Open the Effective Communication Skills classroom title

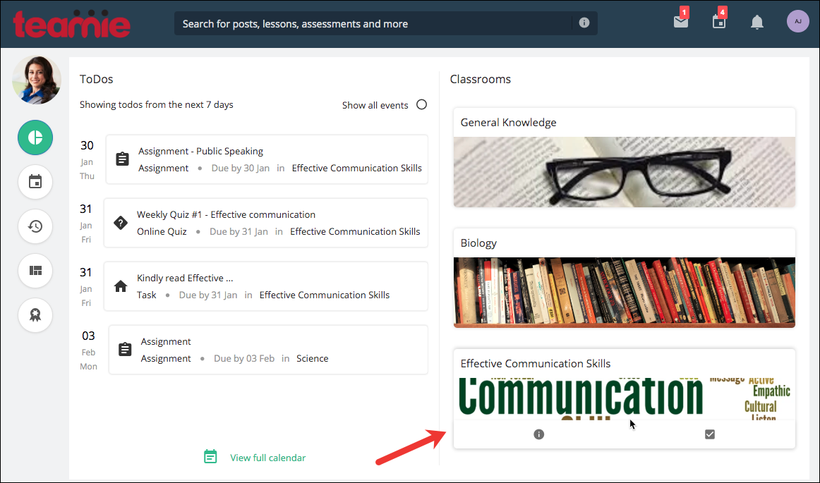point(536,363)
